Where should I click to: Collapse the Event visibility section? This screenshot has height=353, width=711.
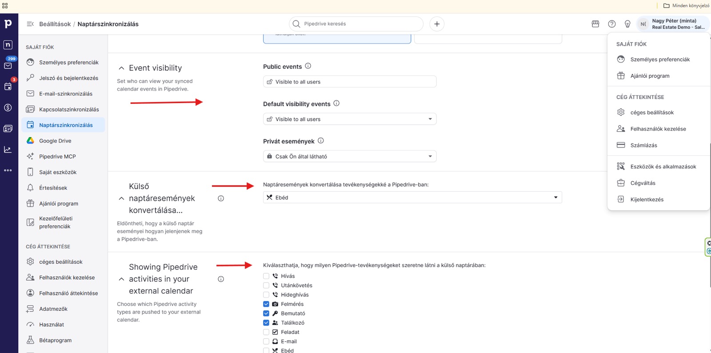121,68
